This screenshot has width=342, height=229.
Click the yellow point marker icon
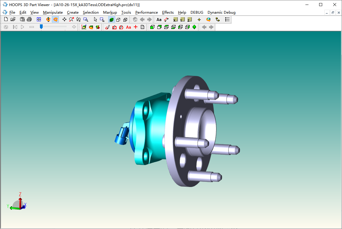coord(199,19)
